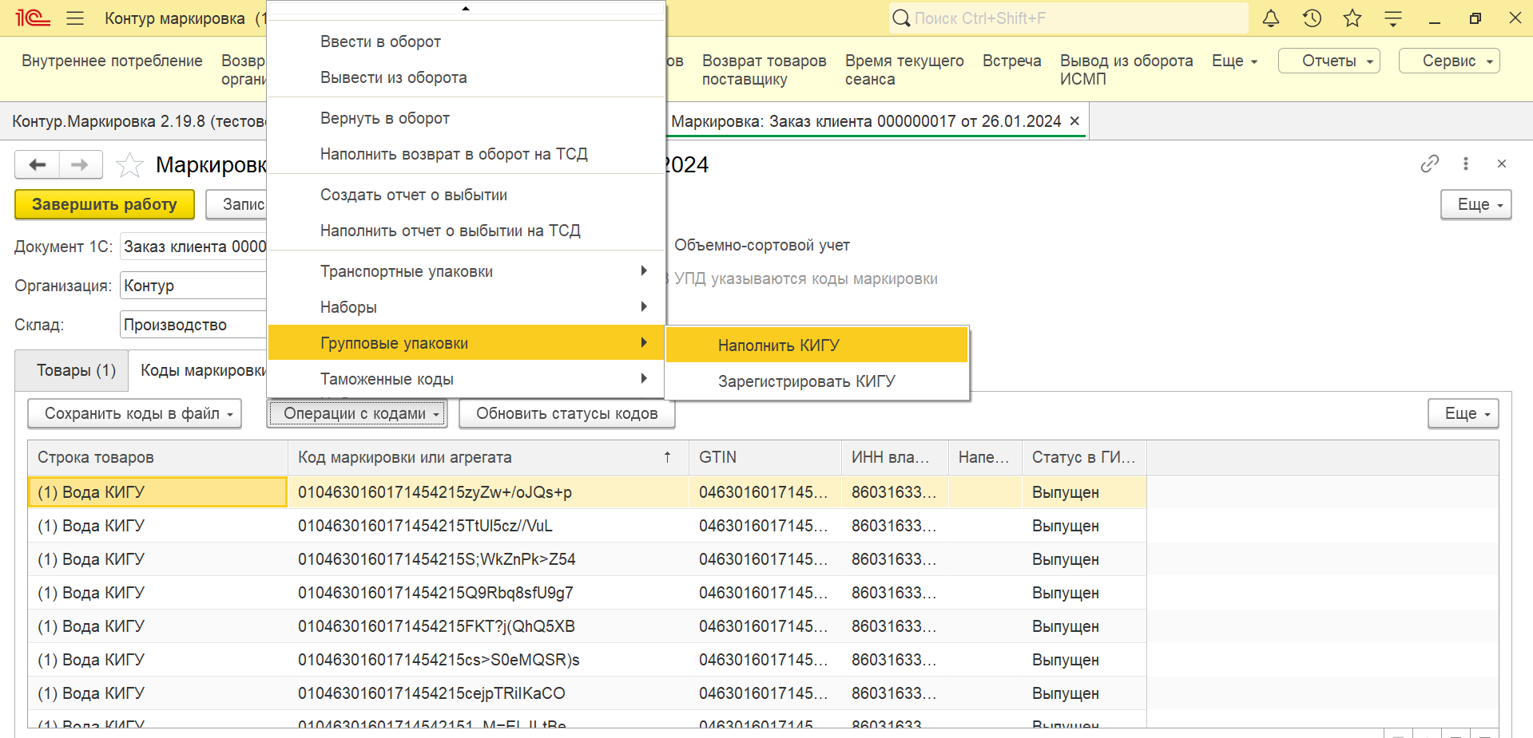Select row with code ending zyZw+/oJQs+p
The width and height of the screenshot is (1533, 738).
587,492
